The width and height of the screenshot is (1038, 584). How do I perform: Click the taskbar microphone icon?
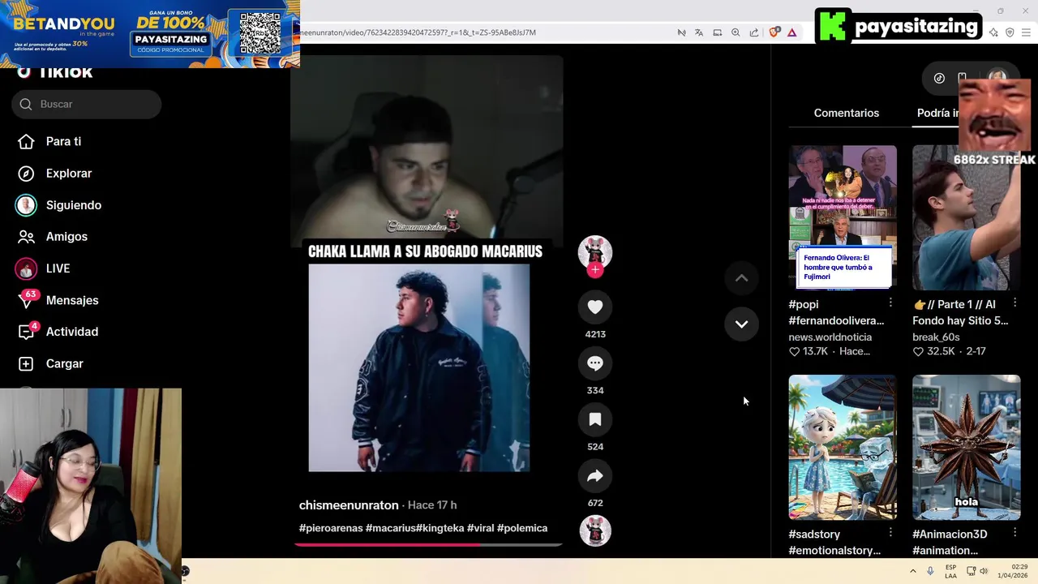[x=930, y=571]
